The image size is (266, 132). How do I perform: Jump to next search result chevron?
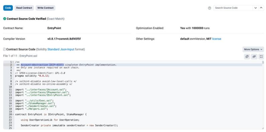[x=256, y=8]
